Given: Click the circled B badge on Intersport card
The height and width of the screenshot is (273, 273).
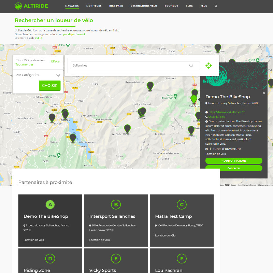Looking at the screenshot, I should pyautogui.click(x=116, y=204).
